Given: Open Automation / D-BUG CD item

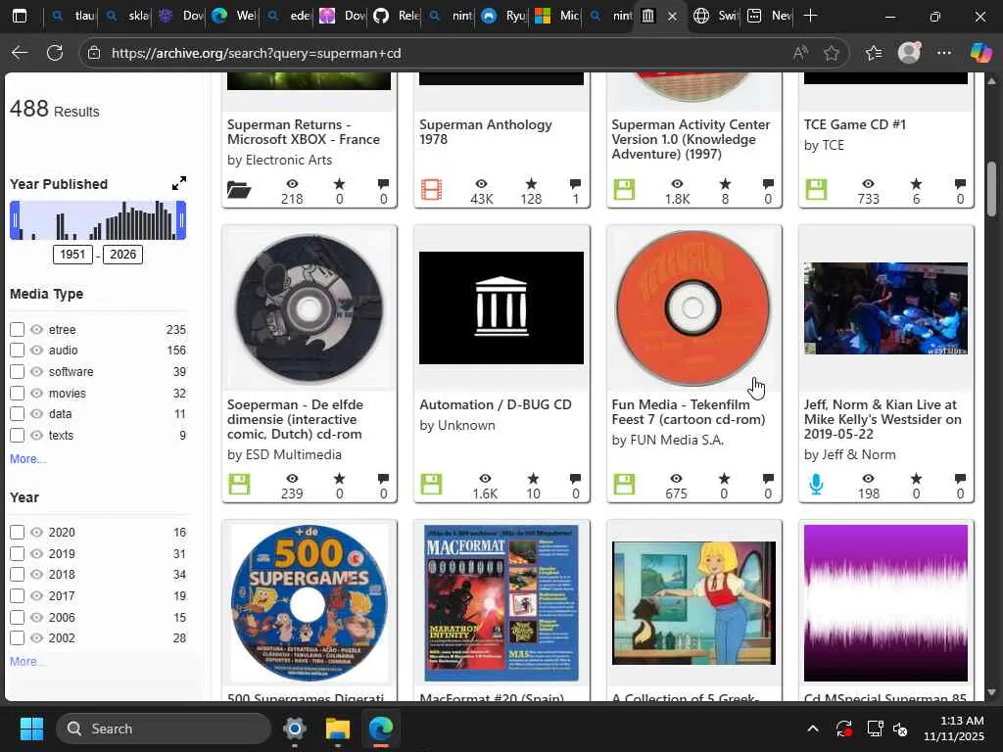Looking at the screenshot, I should pos(496,404).
